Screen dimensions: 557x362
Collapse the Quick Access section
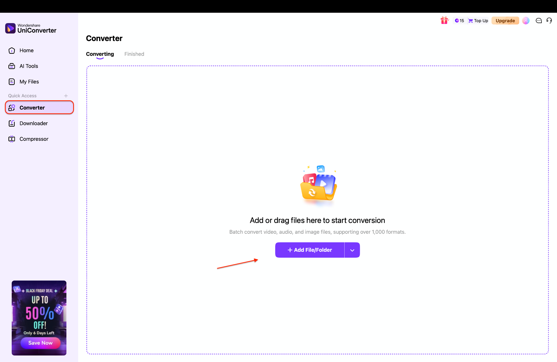pos(22,96)
